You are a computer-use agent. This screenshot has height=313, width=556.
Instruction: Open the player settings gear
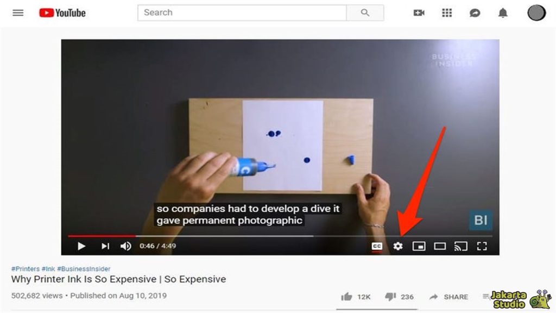(398, 246)
